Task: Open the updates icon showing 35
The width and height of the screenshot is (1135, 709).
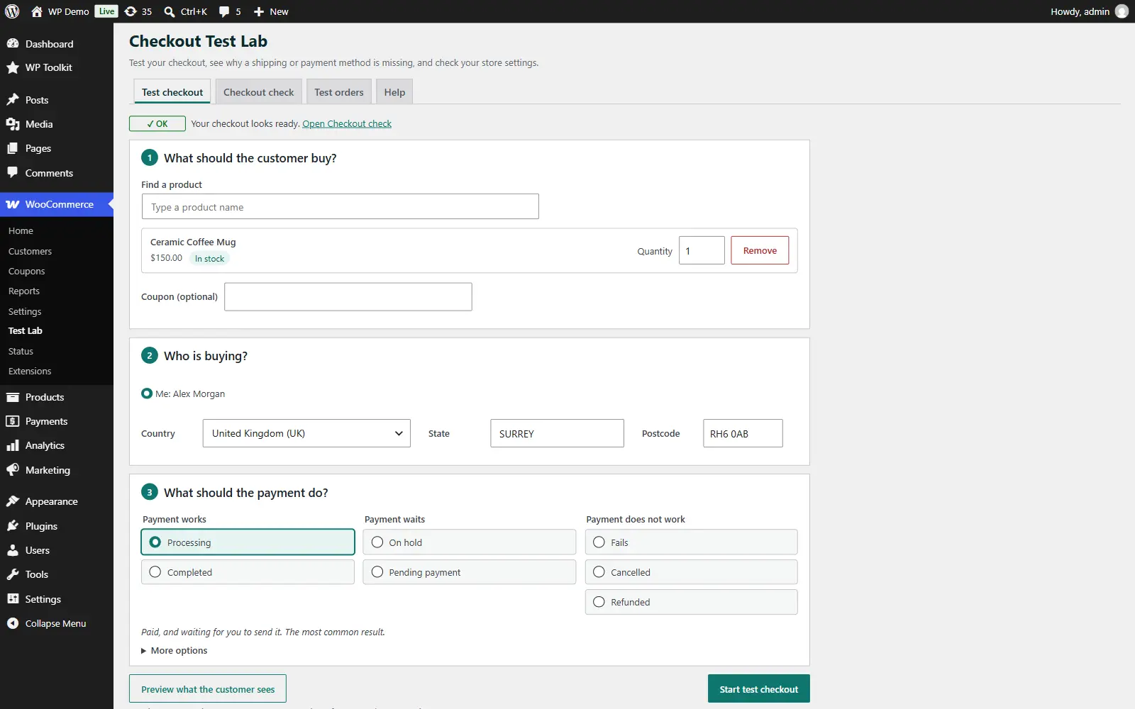Action: tap(131, 11)
